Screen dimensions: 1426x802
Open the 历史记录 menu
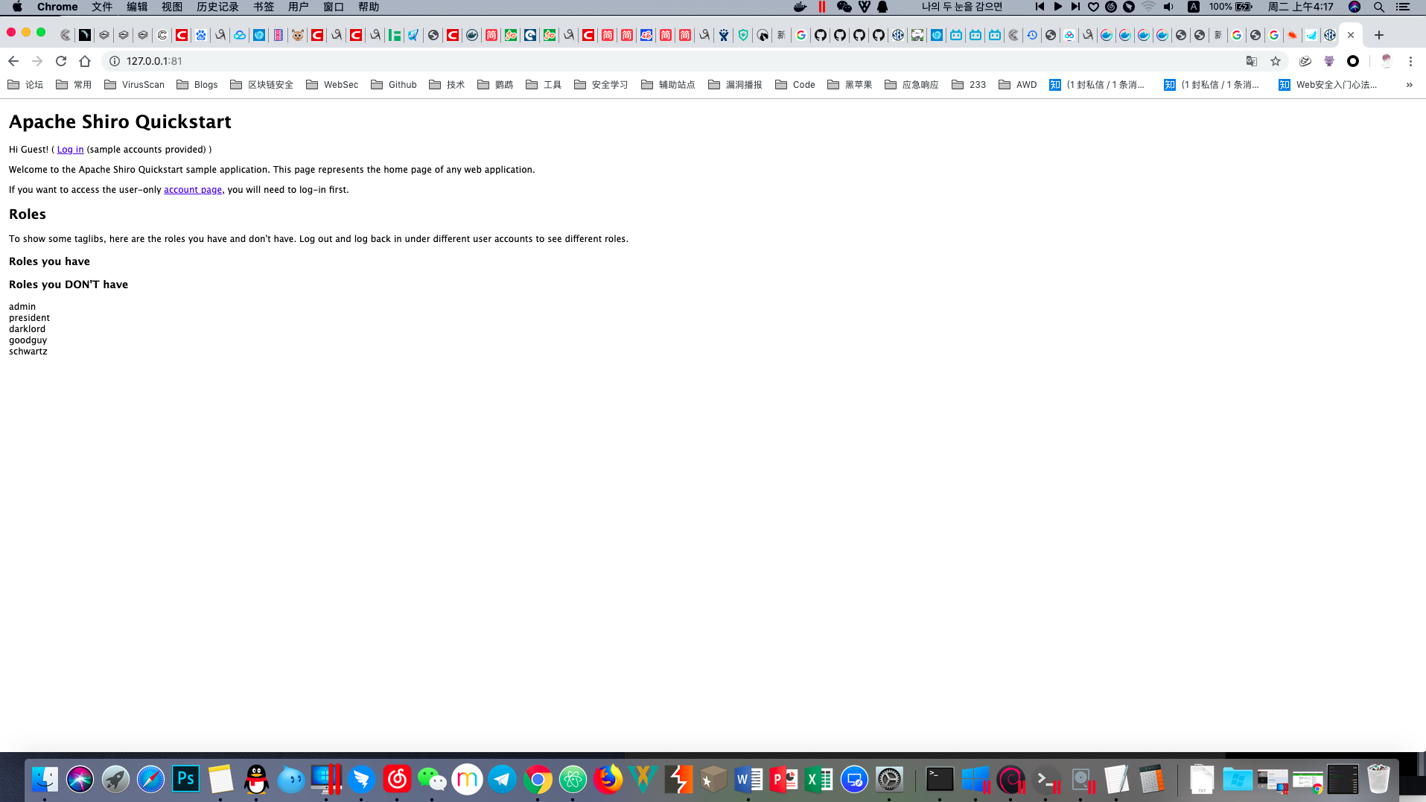(x=217, y=7)
